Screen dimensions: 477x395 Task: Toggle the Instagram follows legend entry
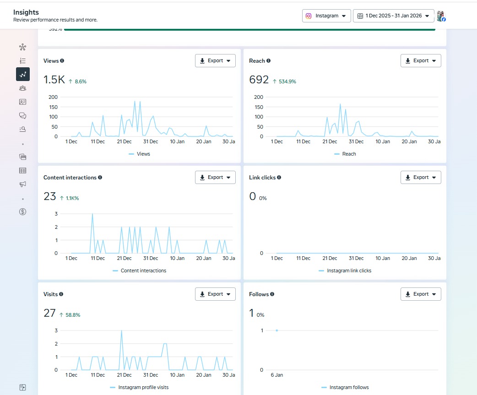345,388
